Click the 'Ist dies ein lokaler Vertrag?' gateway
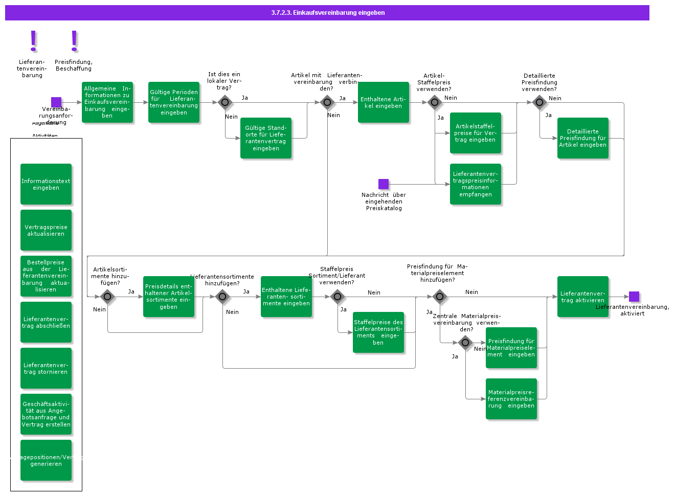675x496 pixels. click(x=224, y=102)
